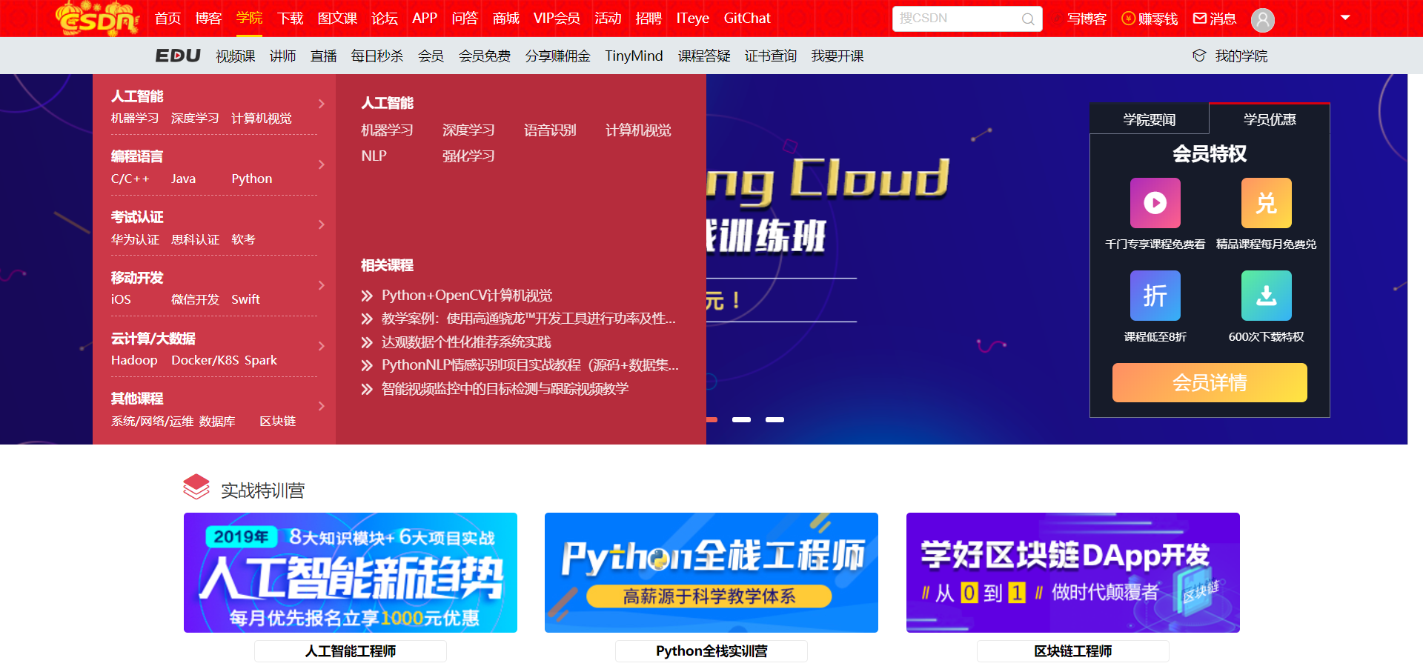This screenshot has width=1423, height=669.
Task: Open 视频课 in EDU menu
Action: click(x=236, y=56)
